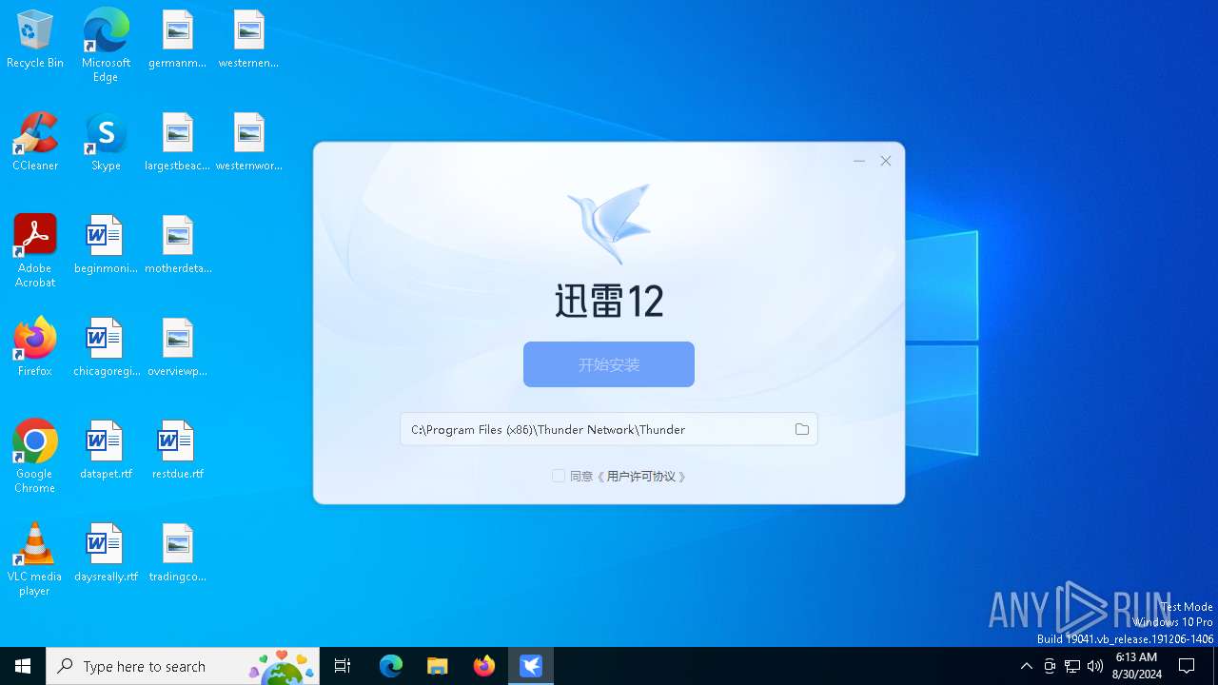The height and width of the screenshot is (685, 1218).
Task: Select the westernen... image file
Action: click(248, 40)
